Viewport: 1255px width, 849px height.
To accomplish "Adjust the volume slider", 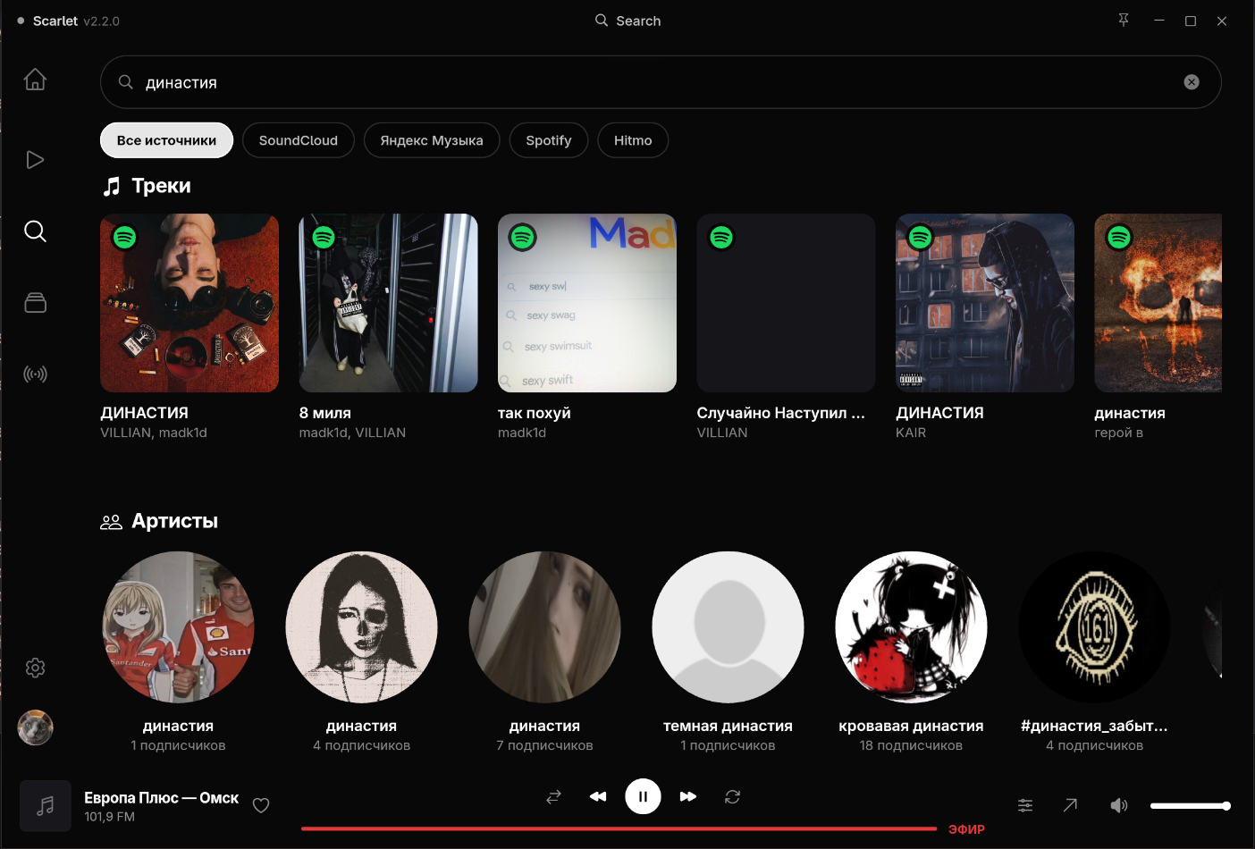I will (x=1190, y=806).
